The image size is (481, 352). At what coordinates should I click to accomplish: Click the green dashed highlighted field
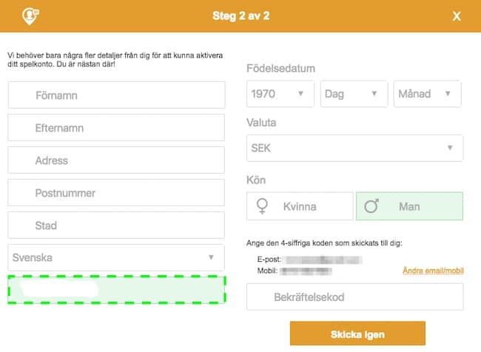tap(116, 291)
